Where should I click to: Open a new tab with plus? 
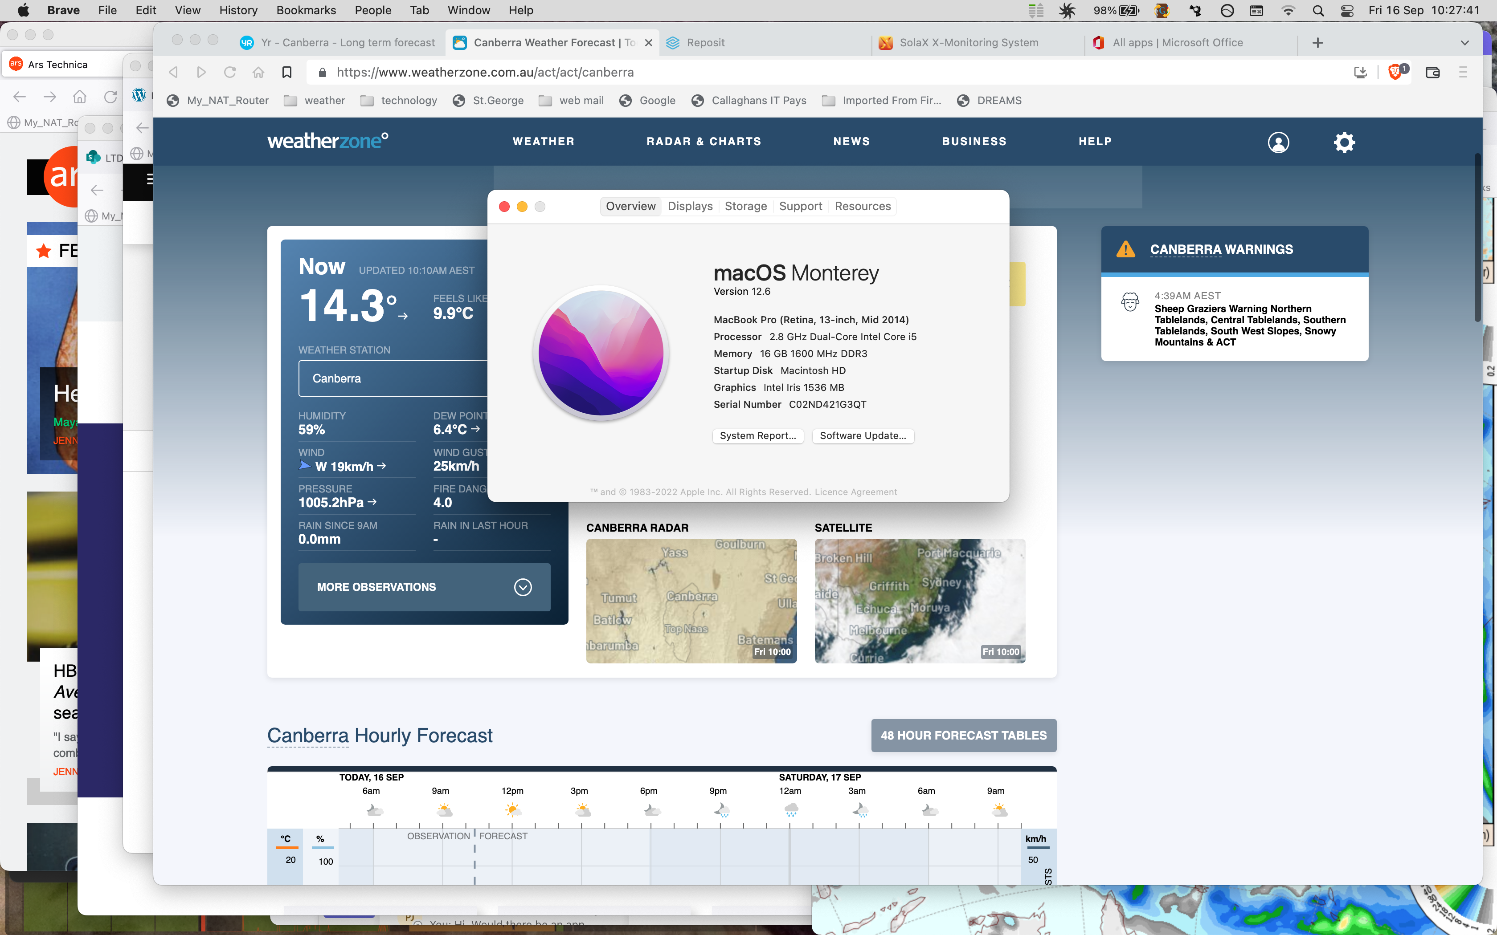pyautogui.click(x=1317, y=43)
